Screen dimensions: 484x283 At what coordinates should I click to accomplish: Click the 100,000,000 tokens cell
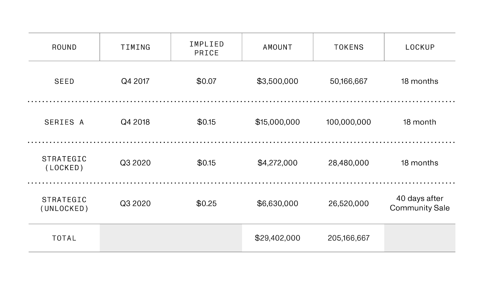[x=348, y=122]
